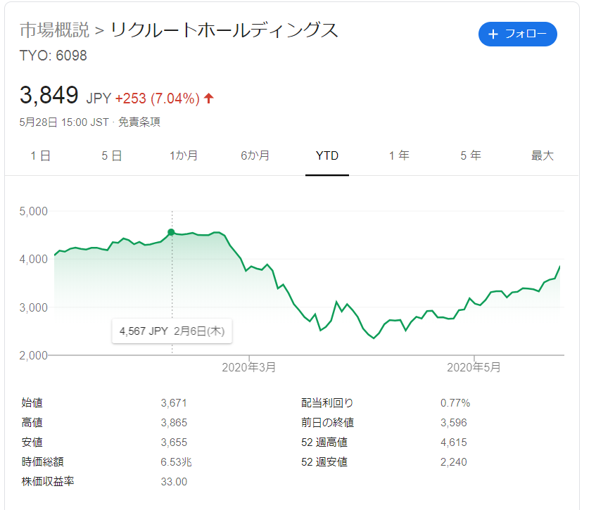
Task: Switch to the 6か月 range tab
Action: tap(255, 155)
